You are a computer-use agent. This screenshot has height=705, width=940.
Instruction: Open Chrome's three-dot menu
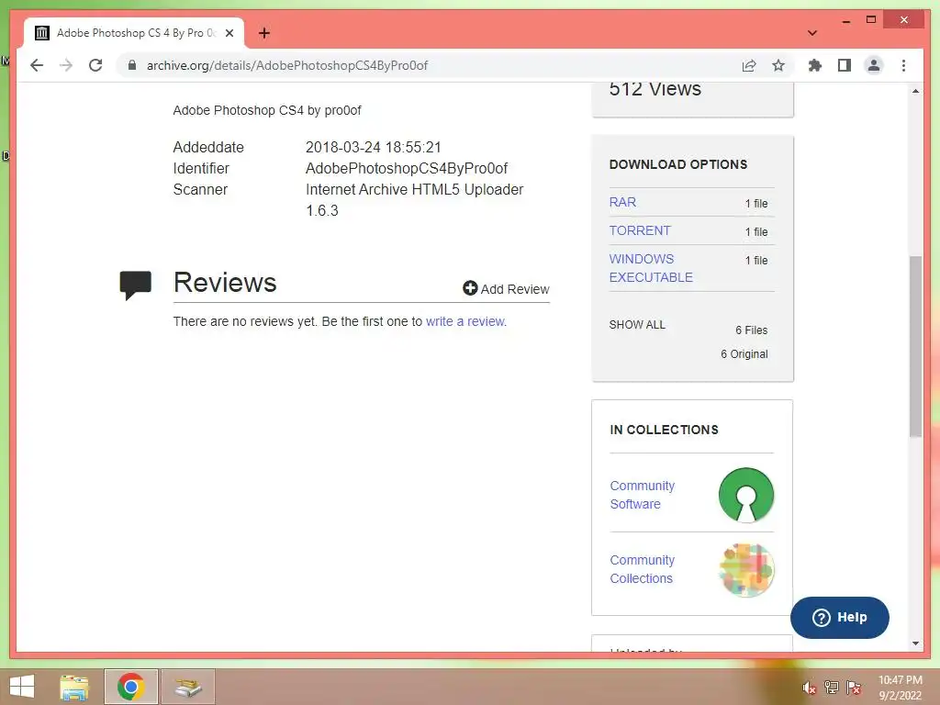tap(903, 65)
